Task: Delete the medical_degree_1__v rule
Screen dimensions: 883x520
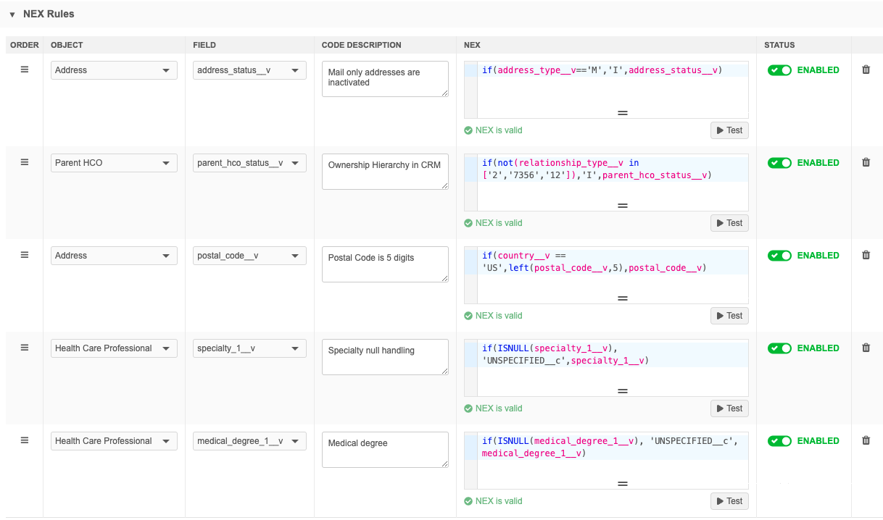Action: (x=866, y=441)
